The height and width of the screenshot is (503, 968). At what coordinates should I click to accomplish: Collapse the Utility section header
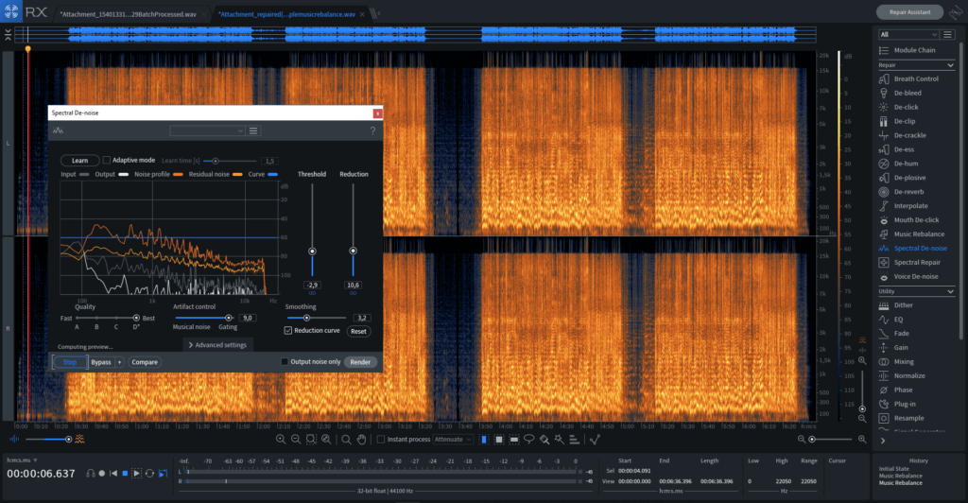click(x=916, y=291)
